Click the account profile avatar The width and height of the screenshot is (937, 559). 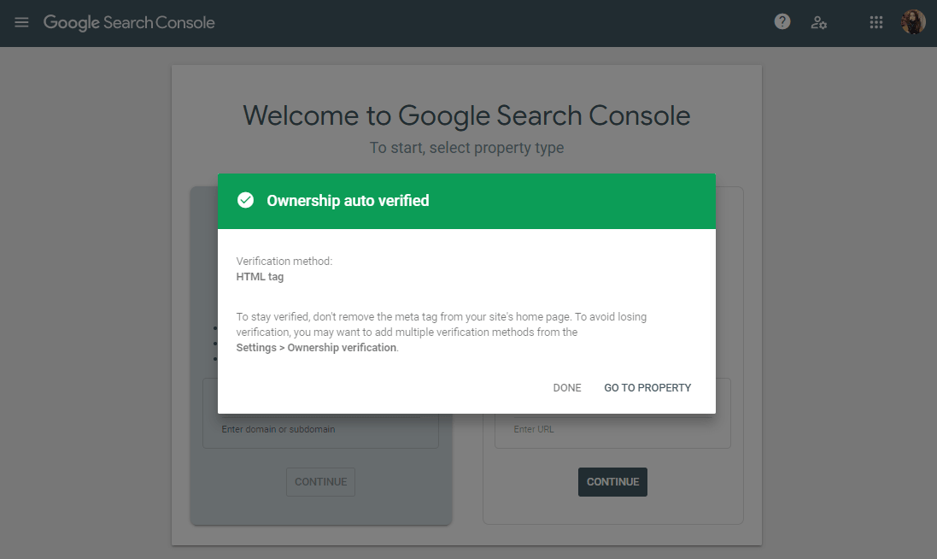pyautogui.click(x=913, y=22)
